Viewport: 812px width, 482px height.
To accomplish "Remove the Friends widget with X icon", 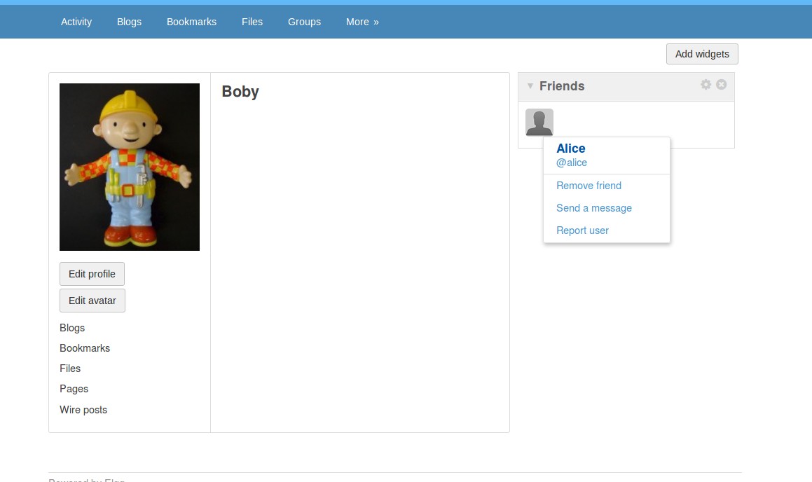I will (722, 84).
